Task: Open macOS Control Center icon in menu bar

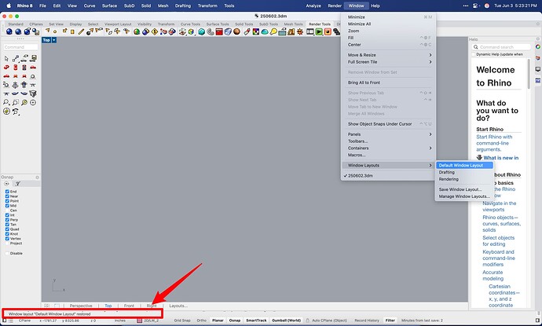Action: coord(476,5)
